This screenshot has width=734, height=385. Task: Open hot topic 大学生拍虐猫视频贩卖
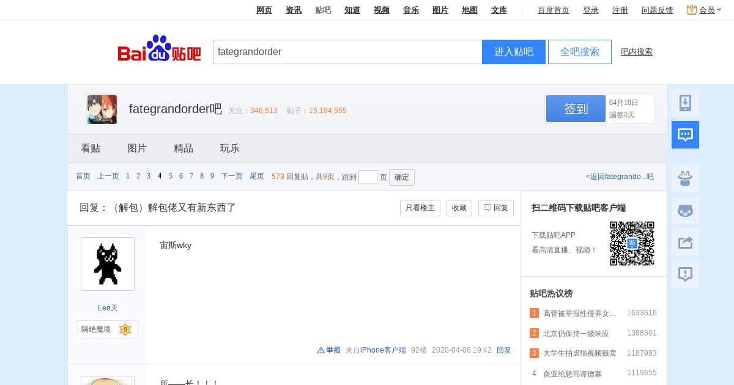click(x=580, y=353)
